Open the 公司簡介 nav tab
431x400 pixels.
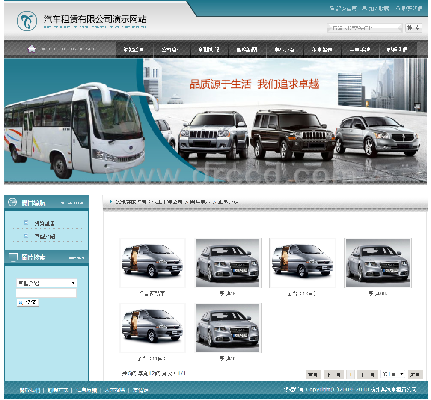172,50
